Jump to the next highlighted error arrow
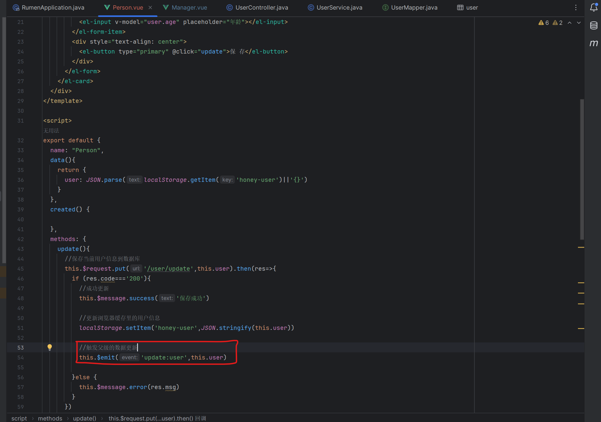This screenshot has height=422, width=601. click(x=579, y=23)
